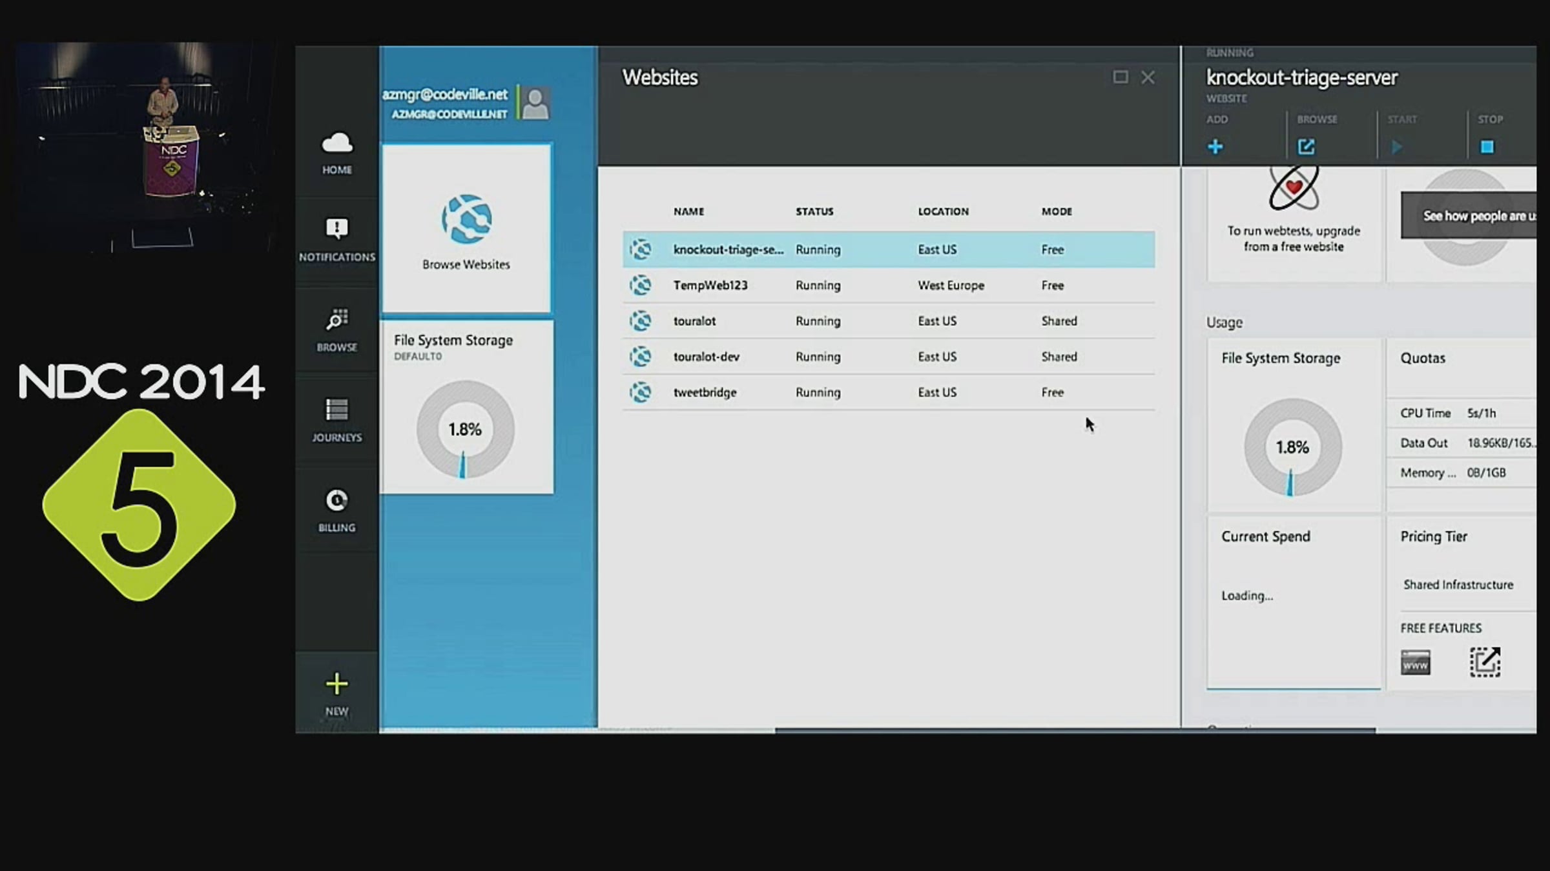The width and height of the screenshot is (1550, 871).
Task: Select the knockout-triage-se... website name
Action: 728,250
